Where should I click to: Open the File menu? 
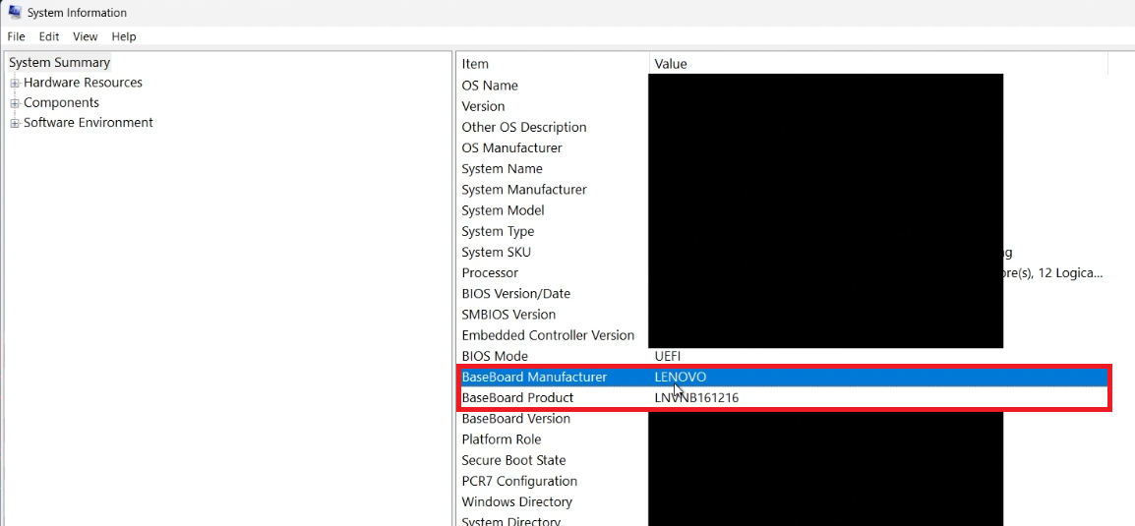pyautogui.click(x=16, y=36)
